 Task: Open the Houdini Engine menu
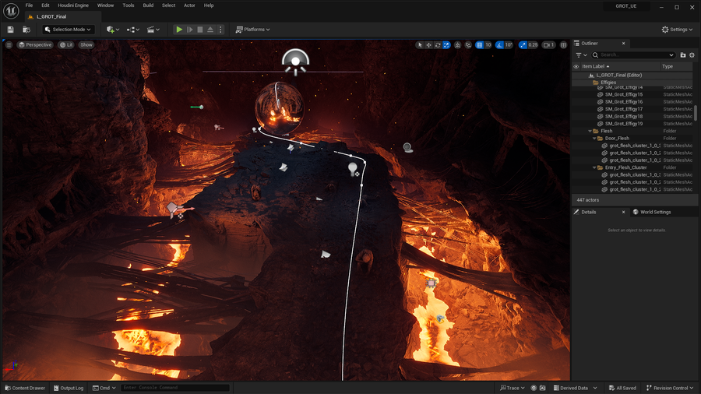point(72,5)
